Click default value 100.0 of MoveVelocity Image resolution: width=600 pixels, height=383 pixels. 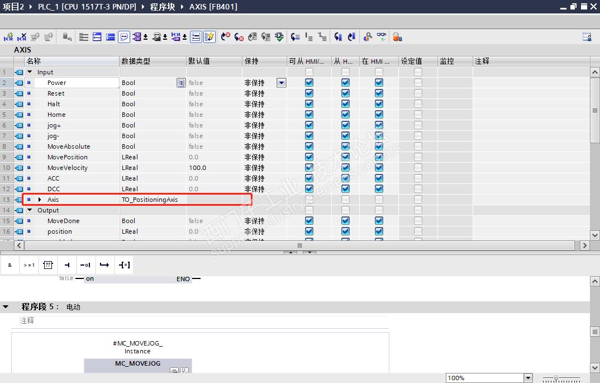coord(197,168)
